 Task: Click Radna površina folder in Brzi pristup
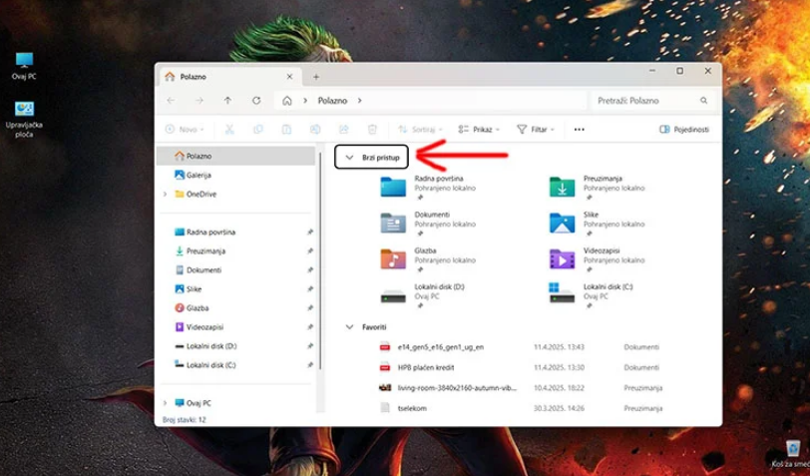pos(429,189)
